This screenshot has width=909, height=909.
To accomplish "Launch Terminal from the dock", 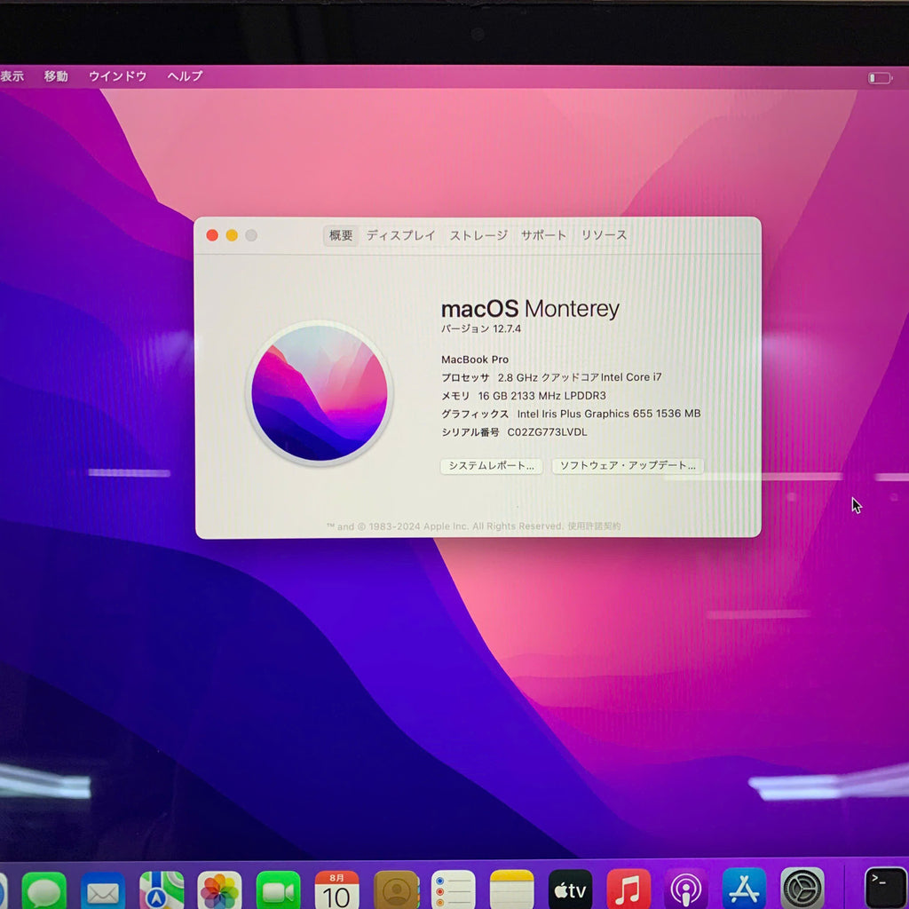I will 886,888.
